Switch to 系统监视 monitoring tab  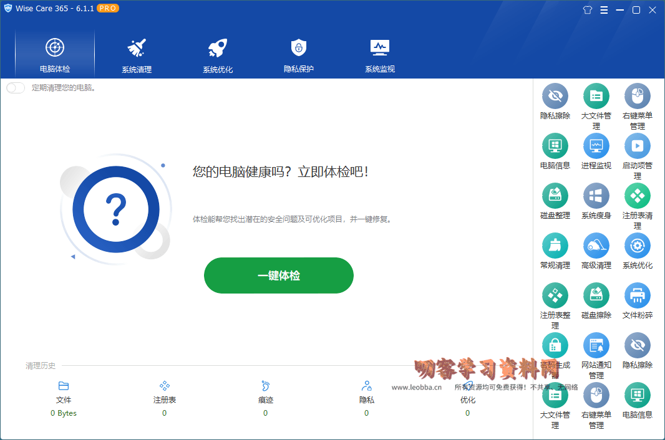pyautogui.click(x=379, y=54)
